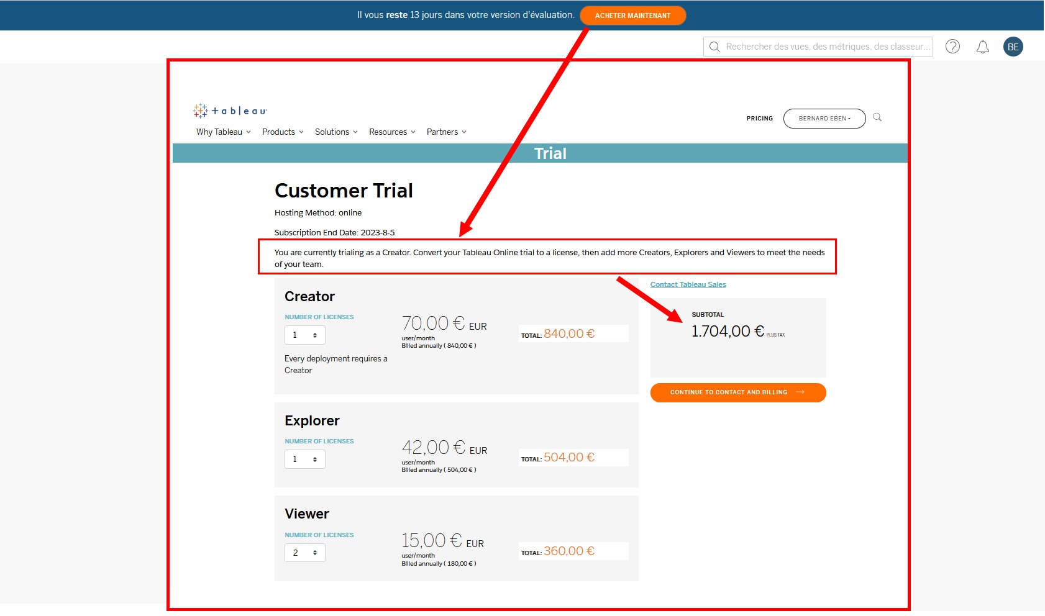Screen dimensions: 1045x616
Task: Select the Creator total 840,00 € field
Action: (x=573, y=333)
